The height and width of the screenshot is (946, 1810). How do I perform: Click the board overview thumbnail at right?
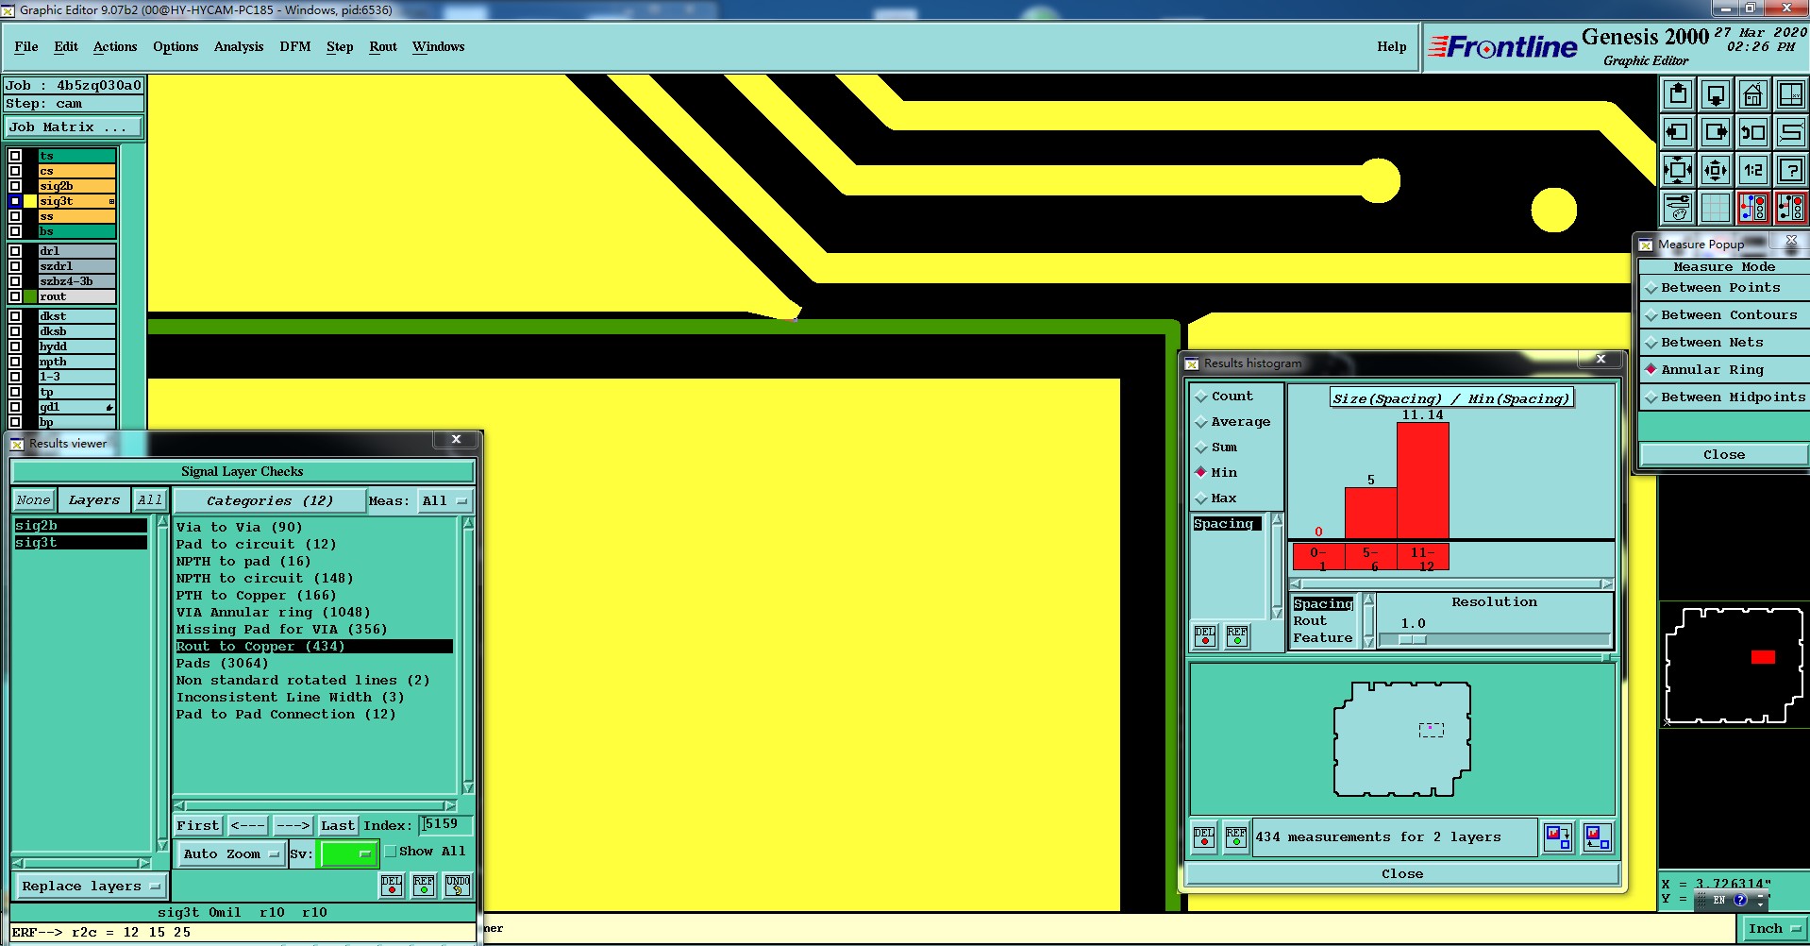[1734, 666]
